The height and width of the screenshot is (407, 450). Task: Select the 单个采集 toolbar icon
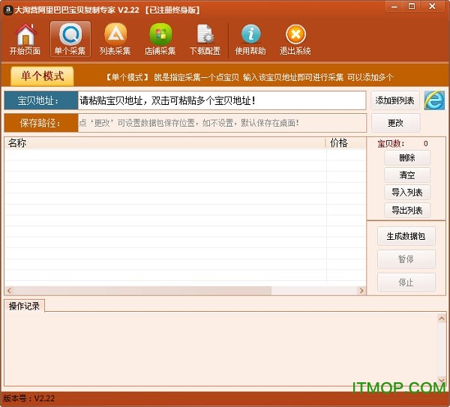[x=70, y=39]
